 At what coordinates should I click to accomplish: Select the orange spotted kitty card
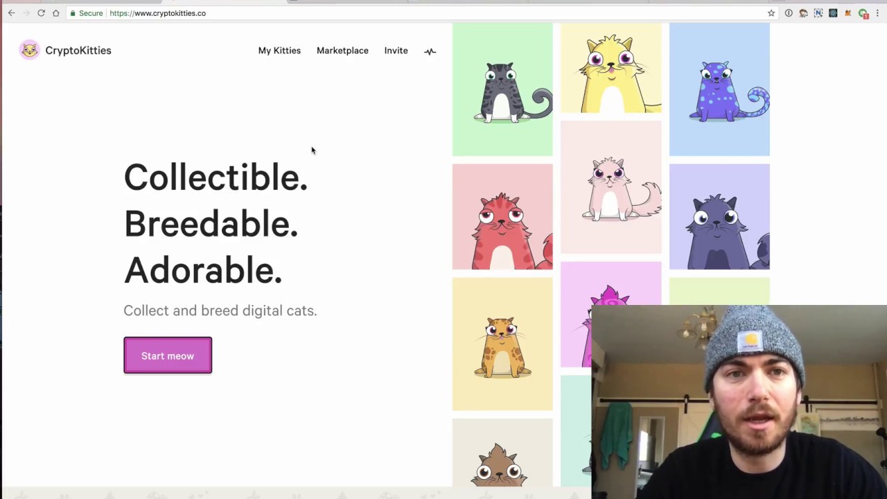(502, 344)
